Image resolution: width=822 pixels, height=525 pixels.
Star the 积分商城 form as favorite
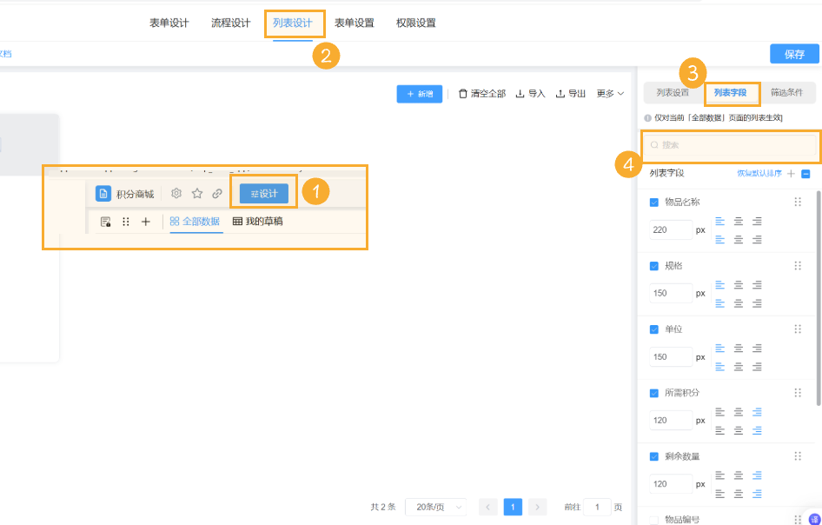pos(196,193)
